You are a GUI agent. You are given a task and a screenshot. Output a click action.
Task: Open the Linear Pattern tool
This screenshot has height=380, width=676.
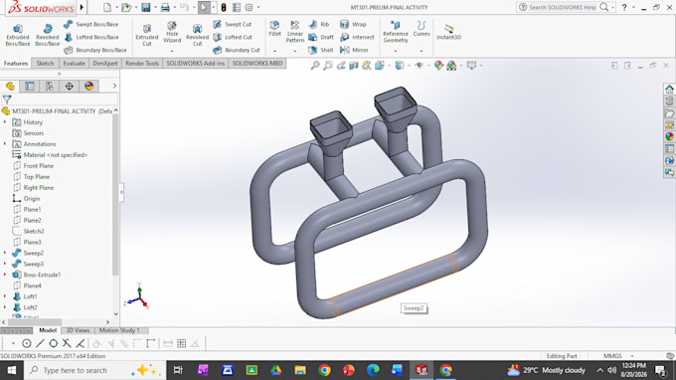pyautogui.click(x=295, y=32)
